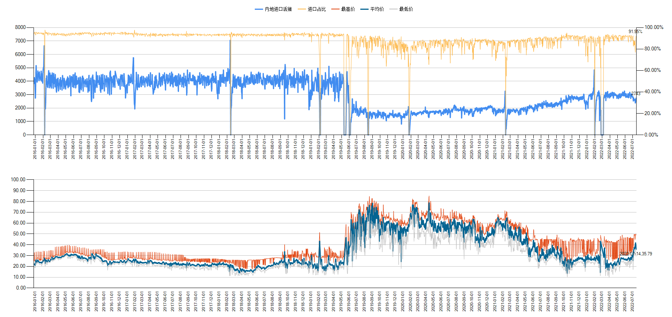The image size is (672, 317).
Task: Toggle the 内地进口活猪 legend series
Action: tap(278, 9)
